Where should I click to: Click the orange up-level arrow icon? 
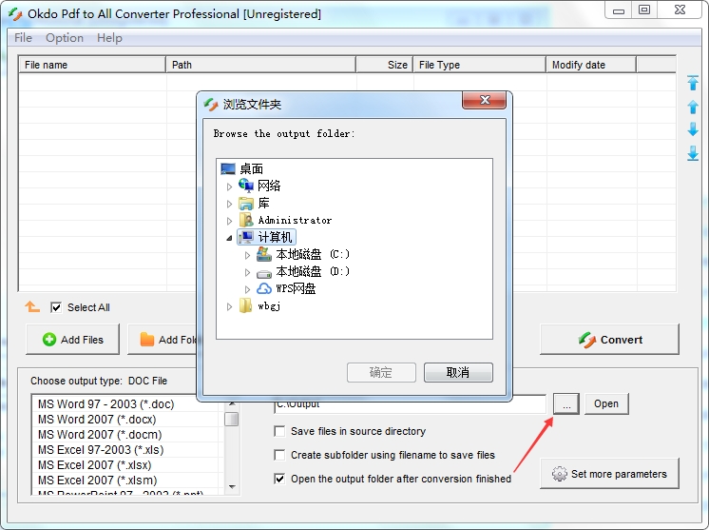pyautogui.click(x=32, y=306)
